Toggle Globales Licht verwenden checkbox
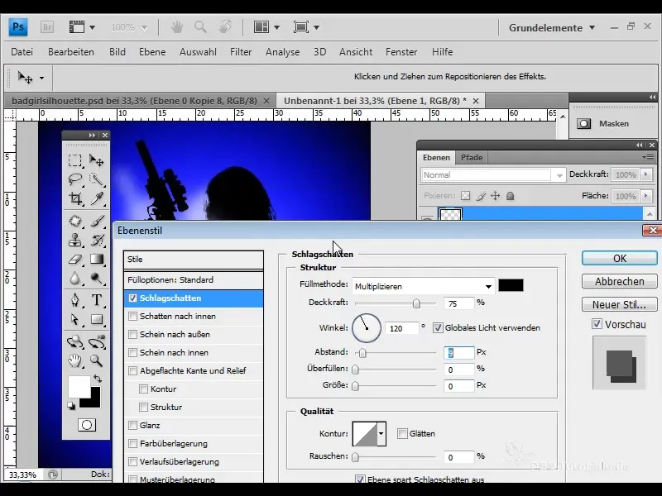This screenshot has width=662, height=496. [438, 327]
